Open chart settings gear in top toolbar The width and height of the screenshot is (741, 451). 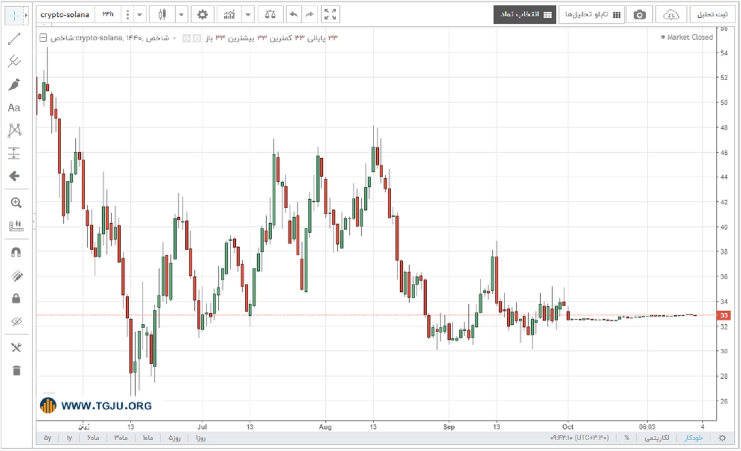(x=202, y=14)
